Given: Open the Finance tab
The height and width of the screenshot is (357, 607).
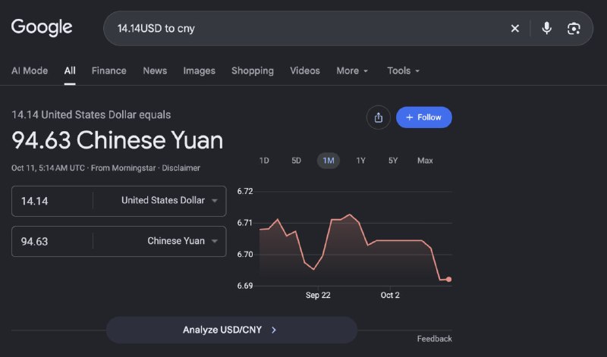Looking at the screenshot, I should (109, 70).
